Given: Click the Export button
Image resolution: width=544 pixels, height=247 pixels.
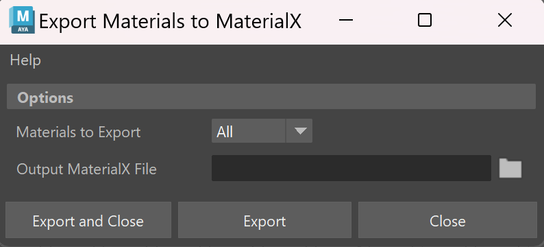Looking at the screenshot, I should 264,220.
